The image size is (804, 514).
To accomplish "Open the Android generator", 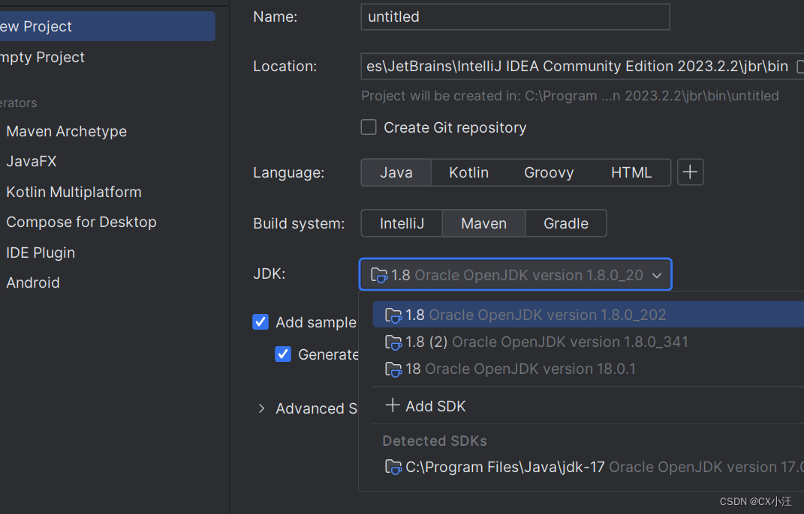I will [x=33, y=282].
